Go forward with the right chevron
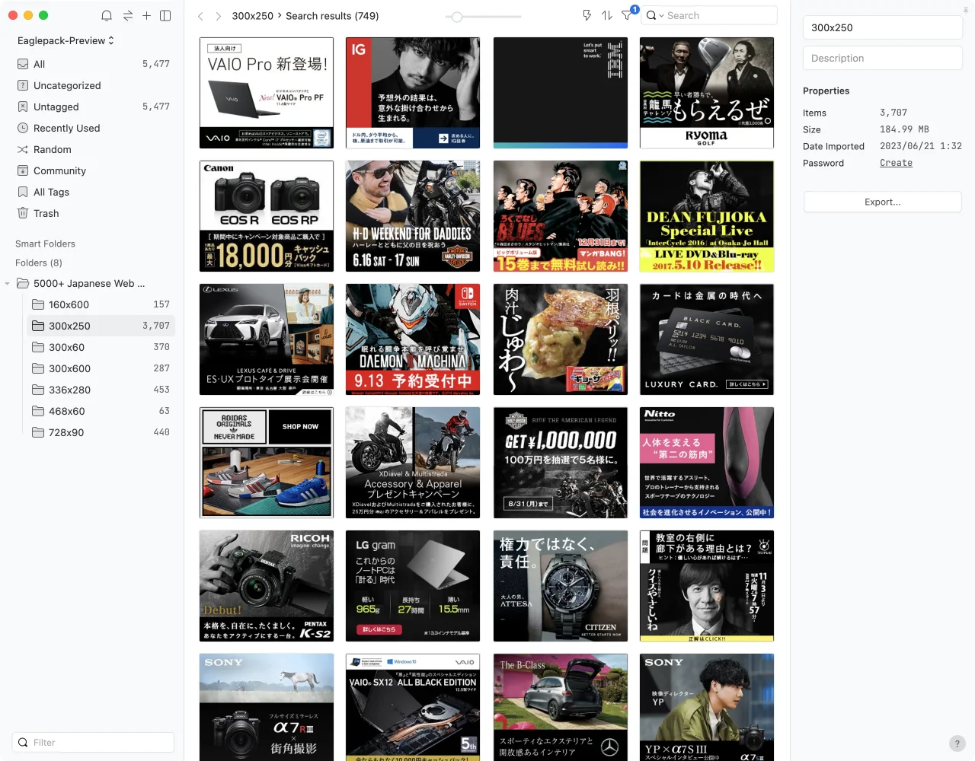Screen dimensions: 975x761 point(218,16)
